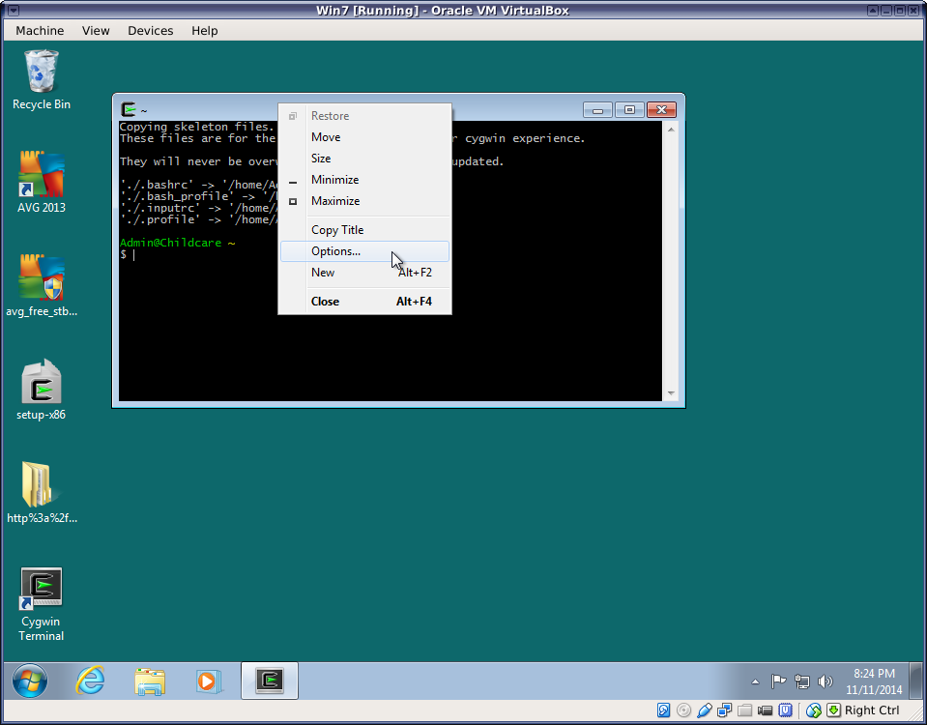Viewport: 927px width, 725px height.
Task: Select the http%3a%2f folder icon
Action: (42, 493)
